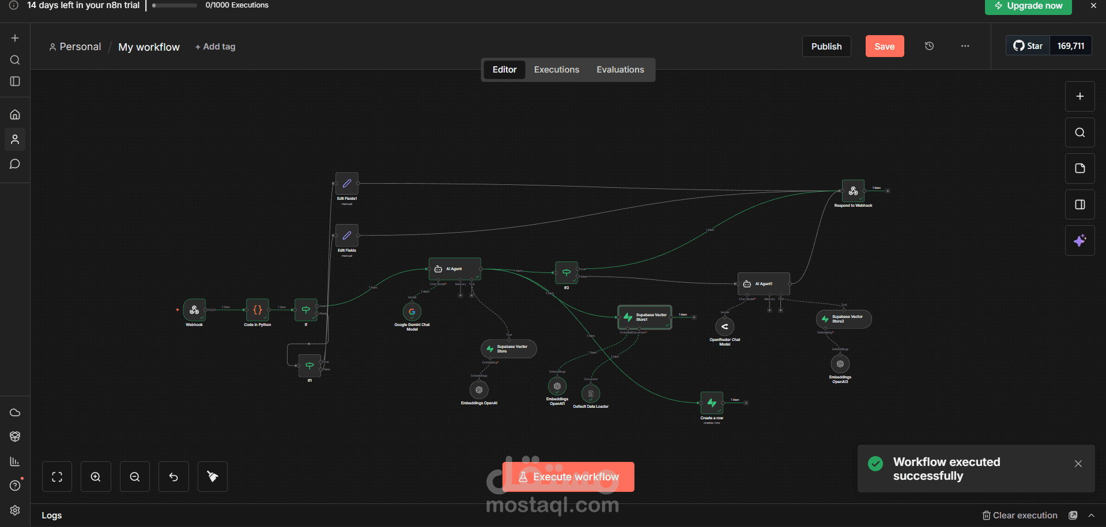Open the Respond to Webhook node
The height and width of the screenshot is (527, 1106).
(x=854, y=191)
